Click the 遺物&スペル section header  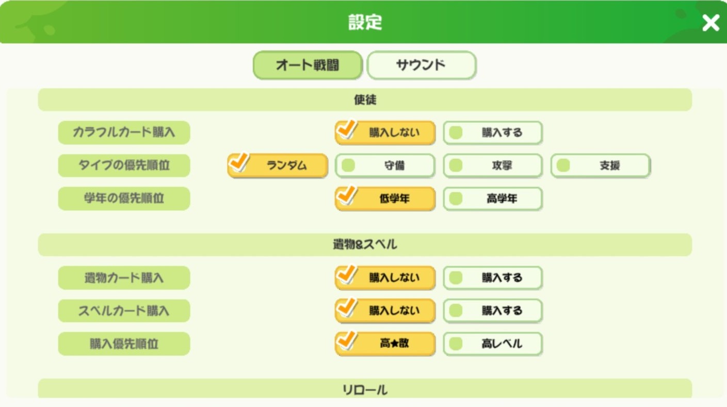pos(365,245)
